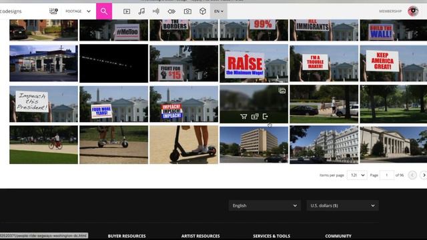Open the tan office building clip
This screenshot has height=240, width=427.
[x=254, y=145]
